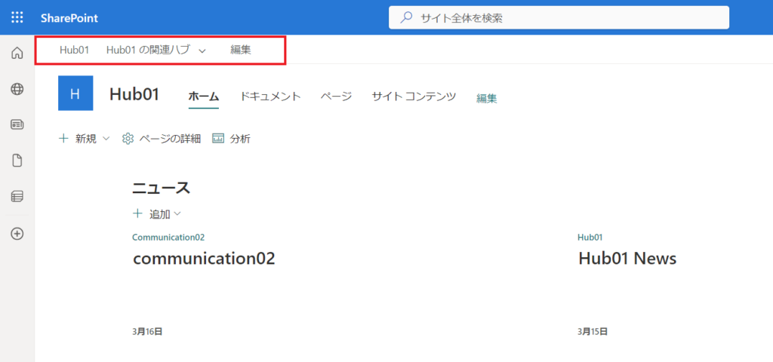
Task: Click the SharePoint header title
Action: click(69, 18)
